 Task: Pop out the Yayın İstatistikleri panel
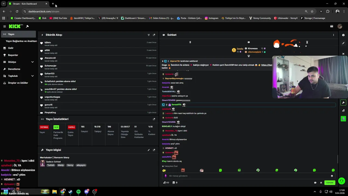point(154,119)
